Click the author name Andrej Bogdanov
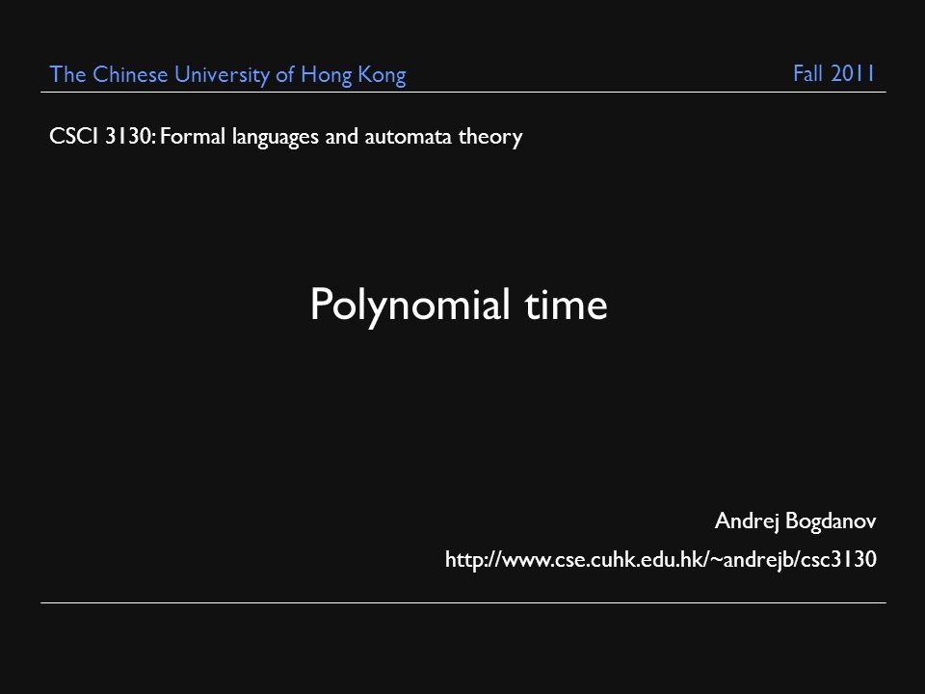 pos(795,521)
